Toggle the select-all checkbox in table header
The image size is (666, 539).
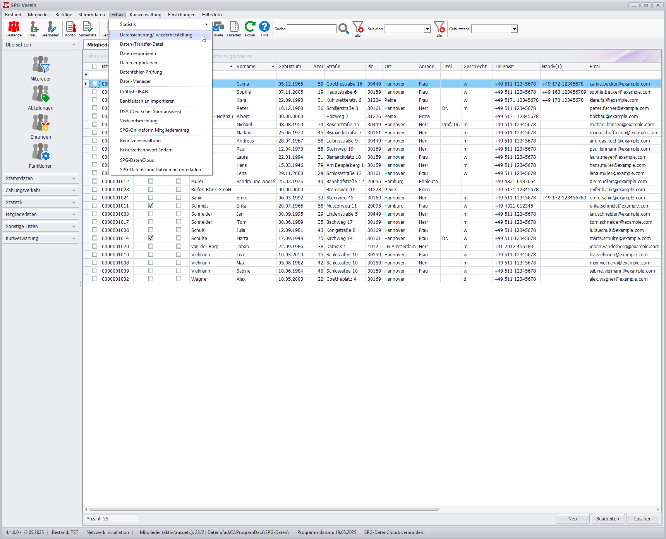(x=95, y=67)
